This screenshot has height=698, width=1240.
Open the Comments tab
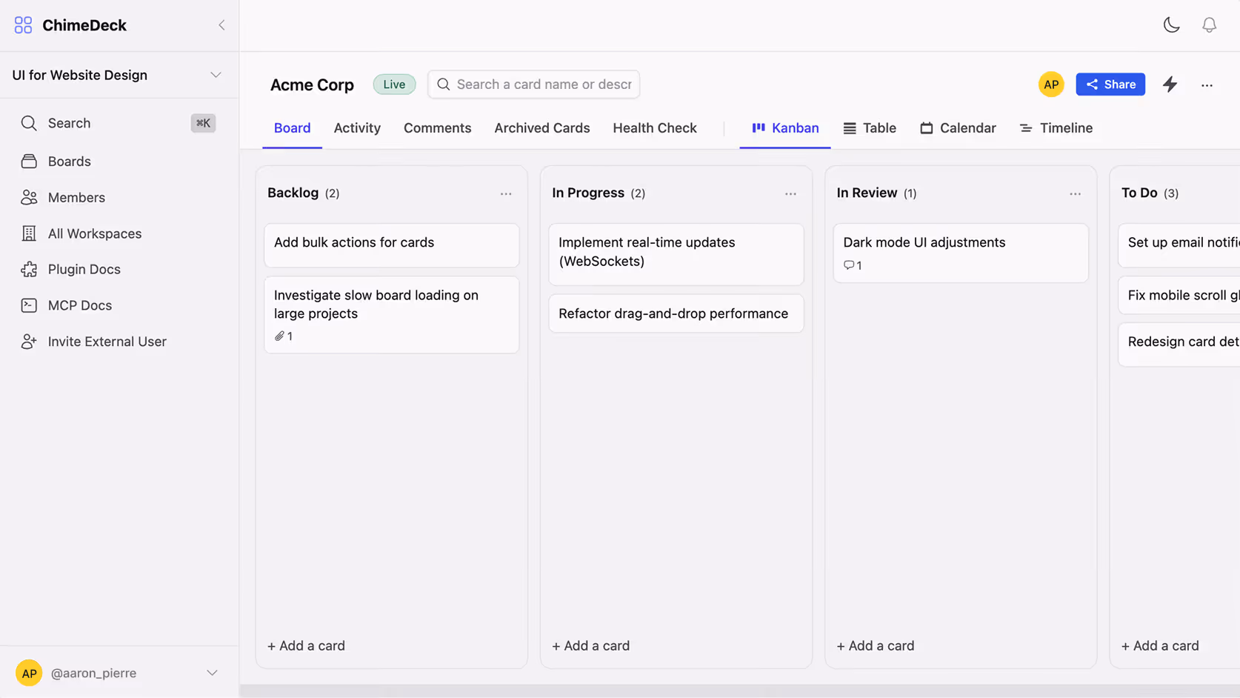coord(437,128)
